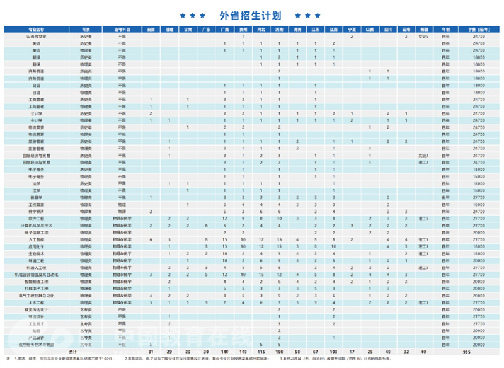Select the 人工智能 major name

point(37,239)
